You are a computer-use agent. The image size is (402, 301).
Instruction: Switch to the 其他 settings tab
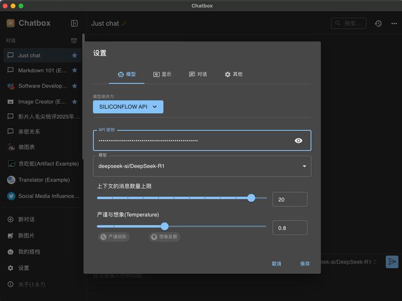234,74
